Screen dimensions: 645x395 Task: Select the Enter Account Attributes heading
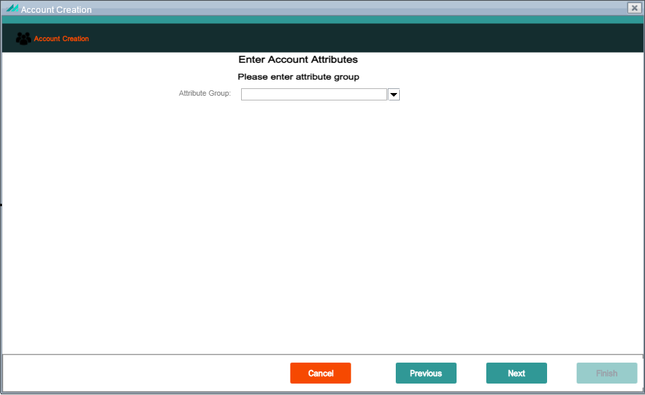[299, 59]
